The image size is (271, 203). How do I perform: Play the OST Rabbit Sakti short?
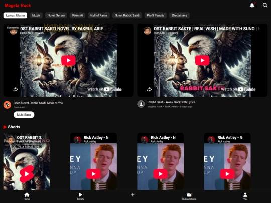pos(27,174)
